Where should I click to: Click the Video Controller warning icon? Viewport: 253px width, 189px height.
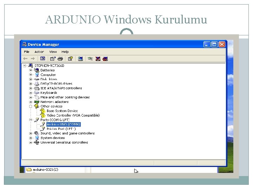point(43,115)
